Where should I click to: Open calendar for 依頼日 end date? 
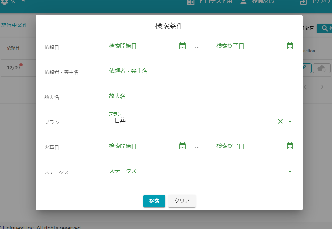290,46
